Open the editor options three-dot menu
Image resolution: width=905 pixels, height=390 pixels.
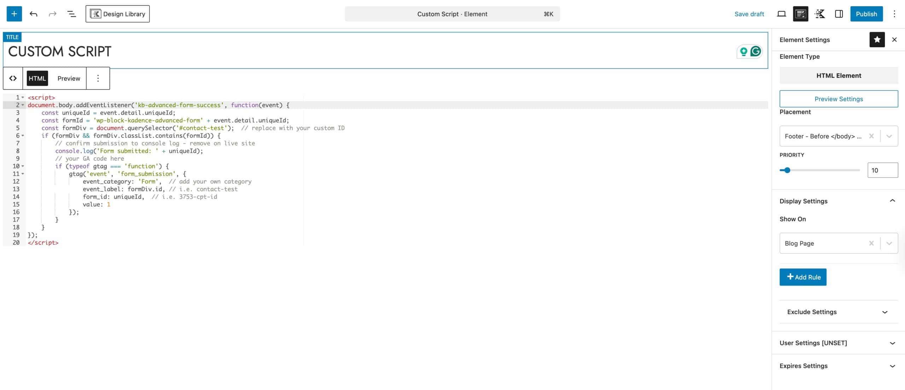tap(894, 14)
